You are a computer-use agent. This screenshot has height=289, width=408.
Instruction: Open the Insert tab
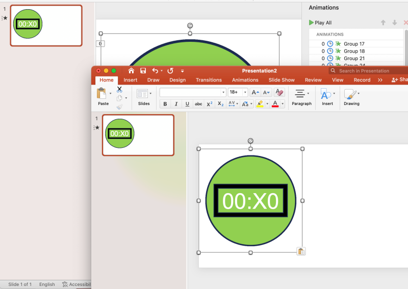131,80
